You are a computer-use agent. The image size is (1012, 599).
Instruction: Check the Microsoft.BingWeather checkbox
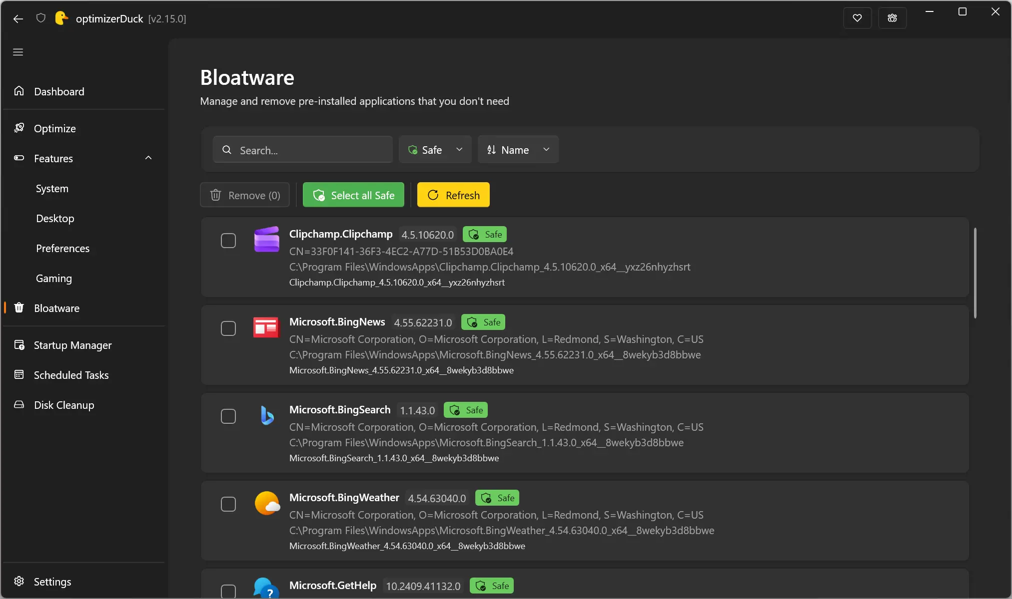pyautogui.click(x=228, y=504)
